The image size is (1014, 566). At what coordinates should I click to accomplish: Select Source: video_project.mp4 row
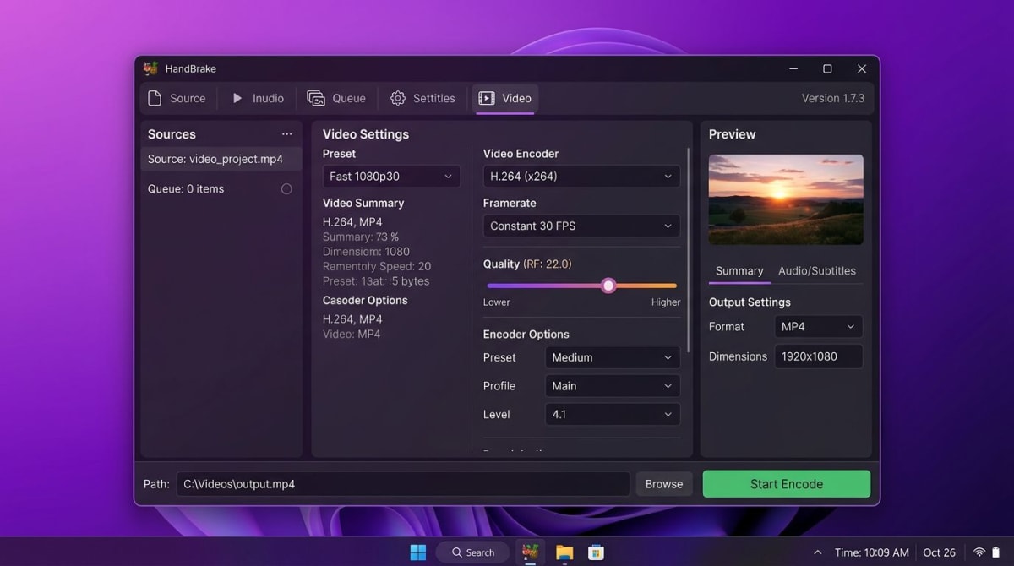coord(221,159)
